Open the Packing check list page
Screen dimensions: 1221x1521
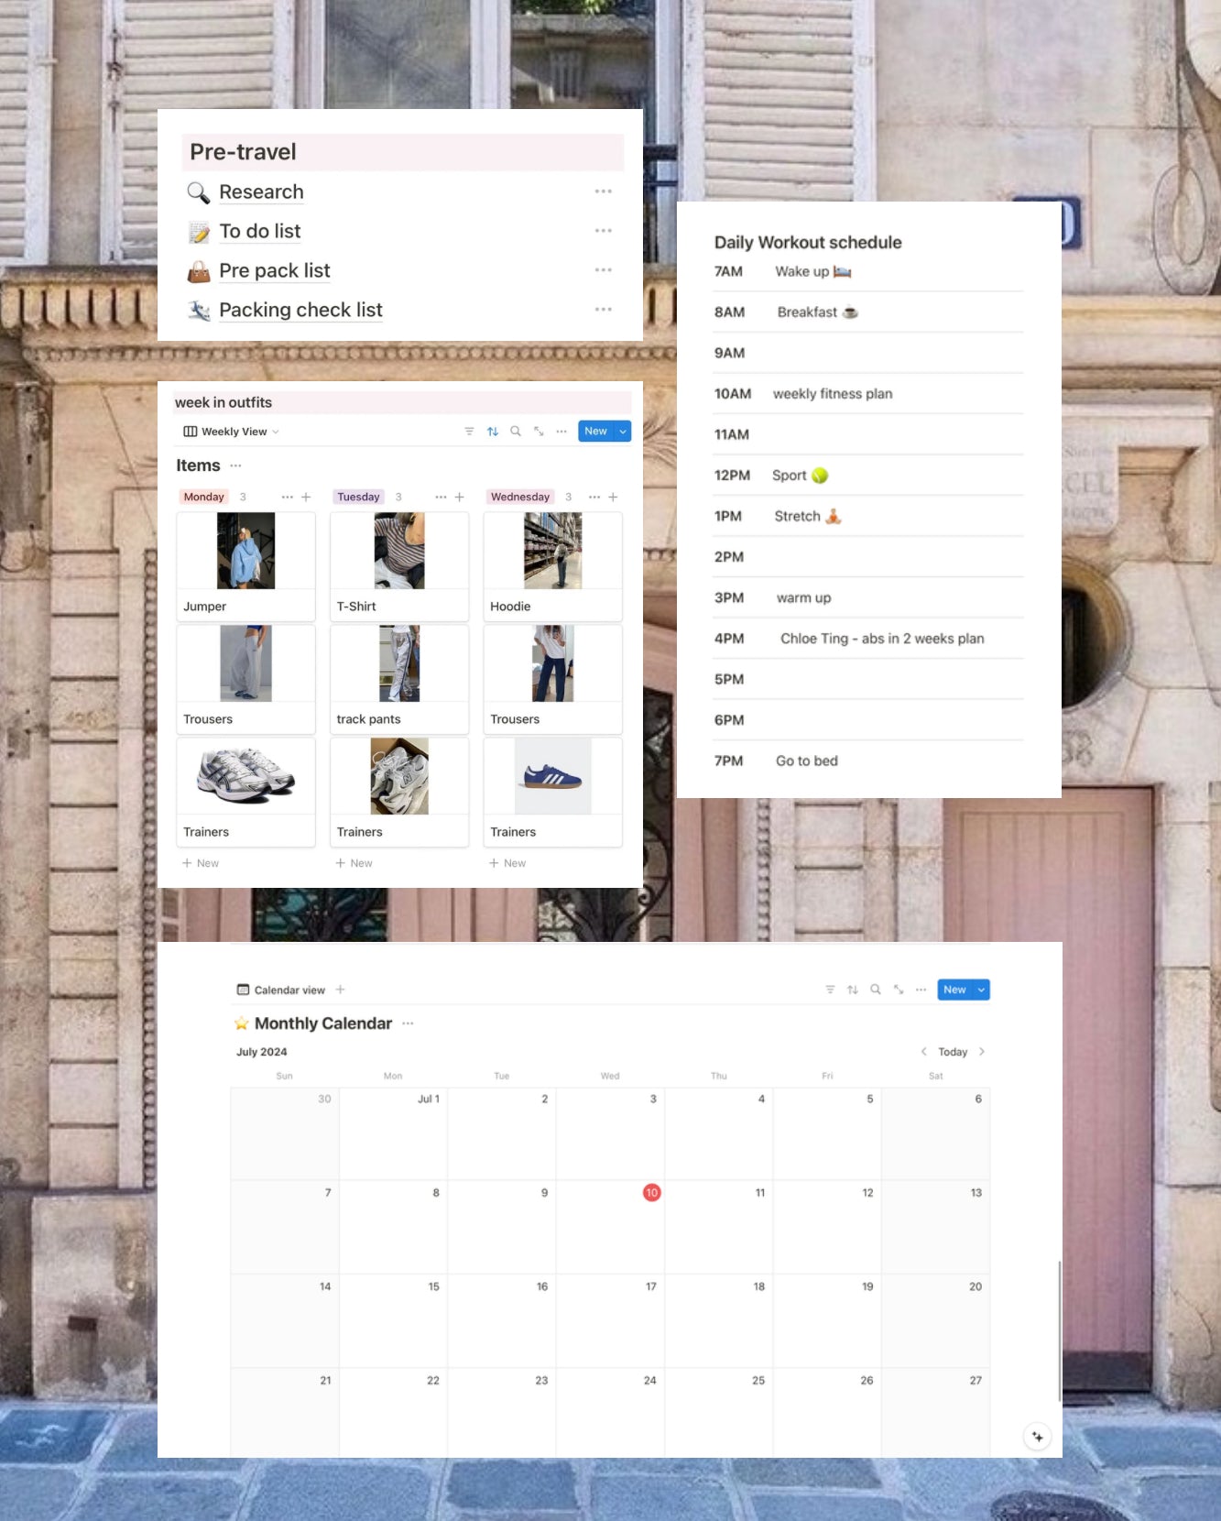point(300,311)
